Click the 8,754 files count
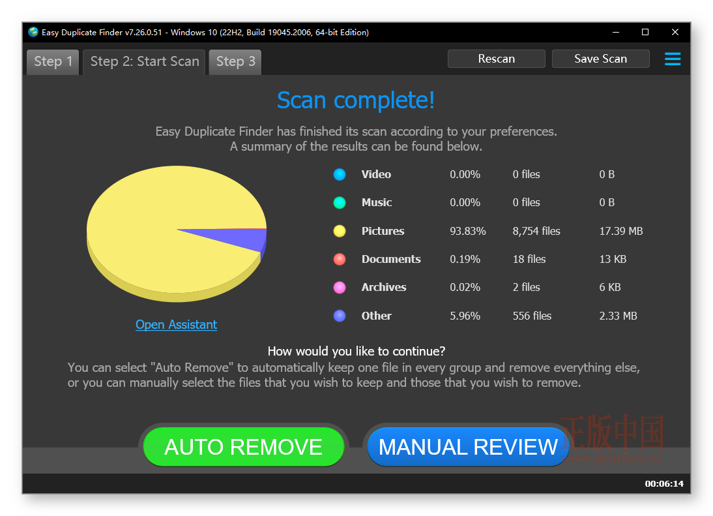The image size is (713, 516). pos(536,231)
